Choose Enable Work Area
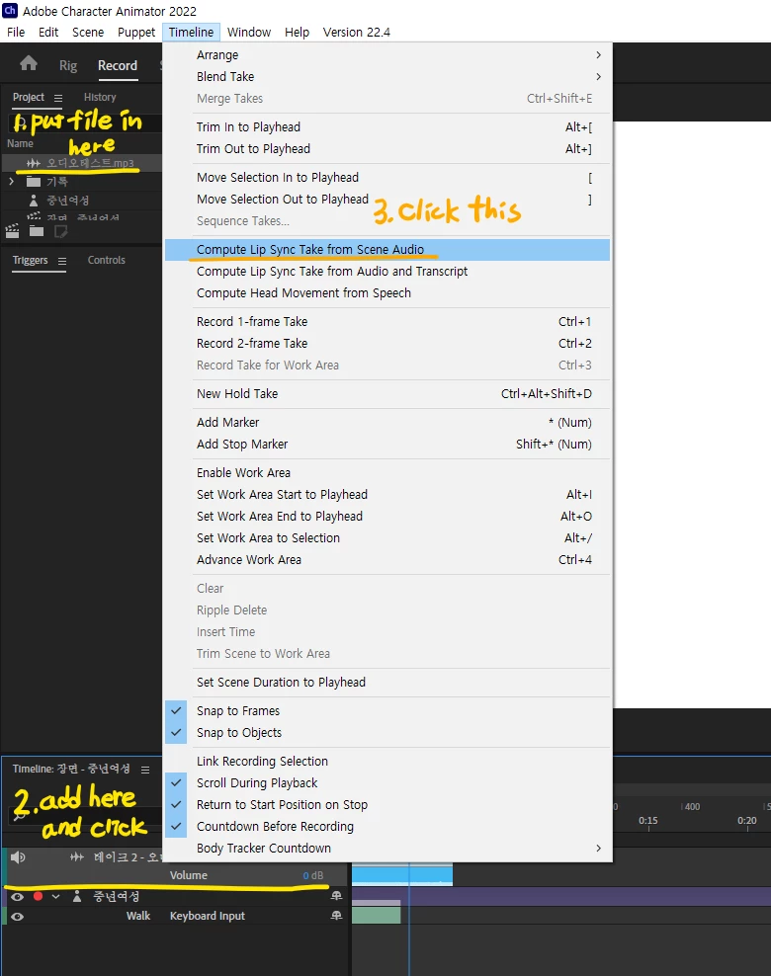Screen dimensions: 771x976 (387, 473)
